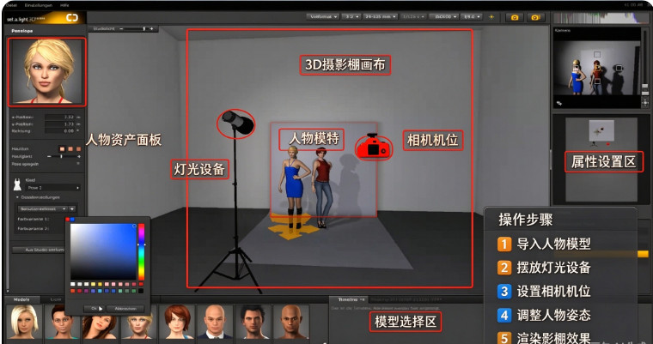Open the Einstellungen menu
Image resolution: width=653 pixels, height=344 pixels.
(x=39, y=5)
